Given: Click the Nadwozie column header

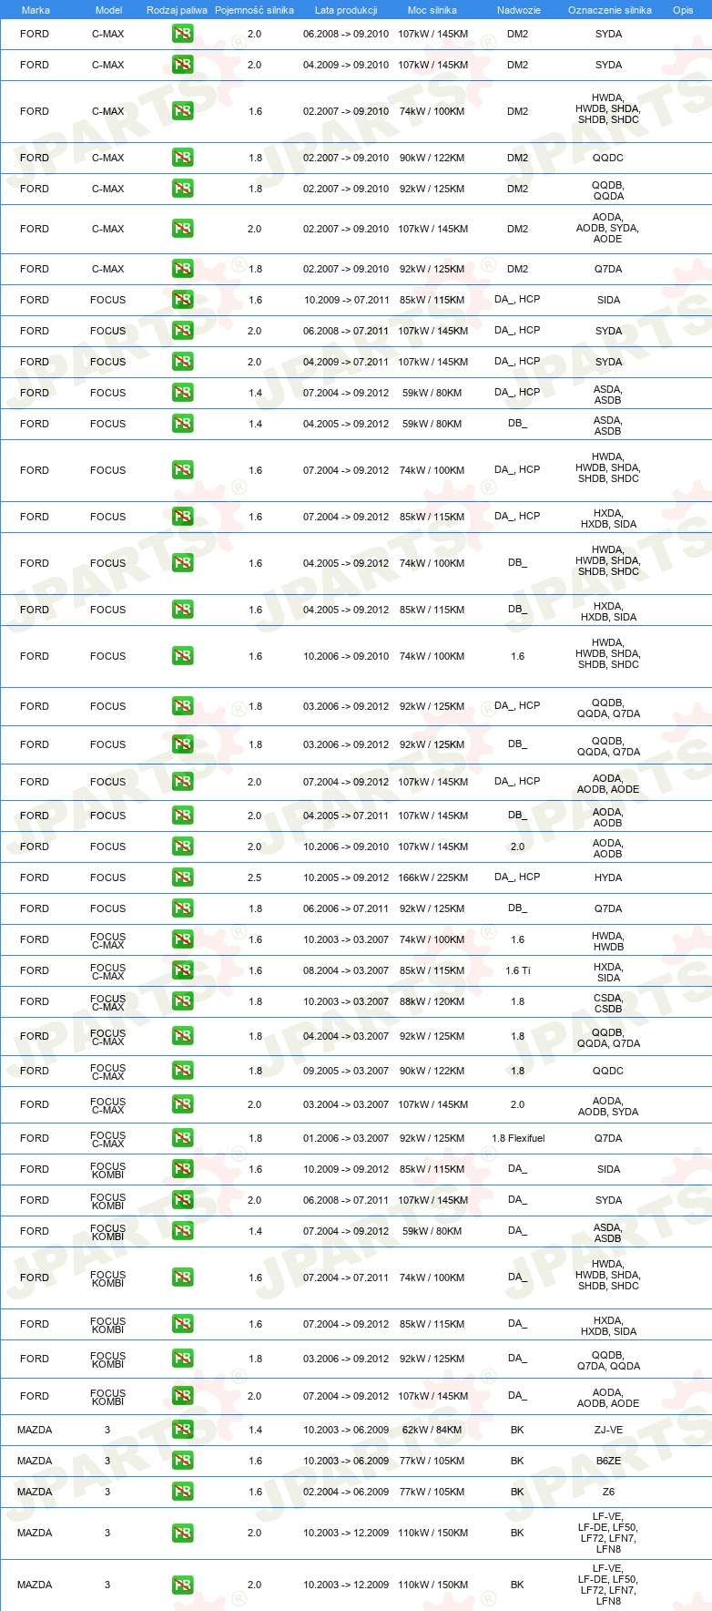Looking at the screenshot, I should coord(519,10).
